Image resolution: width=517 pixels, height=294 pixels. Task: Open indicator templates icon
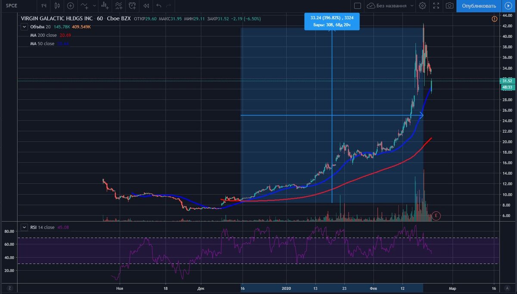coord(118,6)
